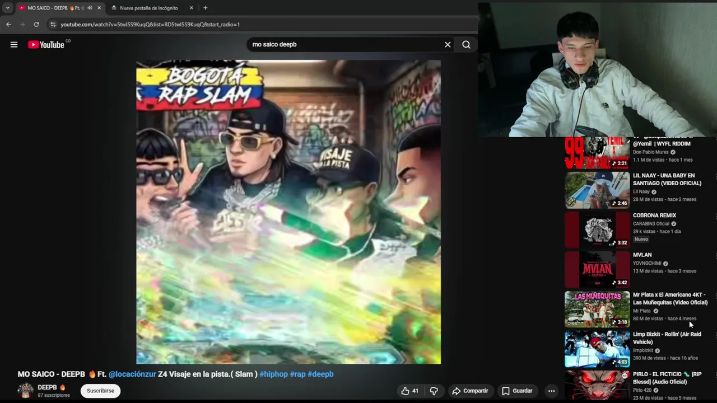Open the DEEPB channel avatar

25,391
